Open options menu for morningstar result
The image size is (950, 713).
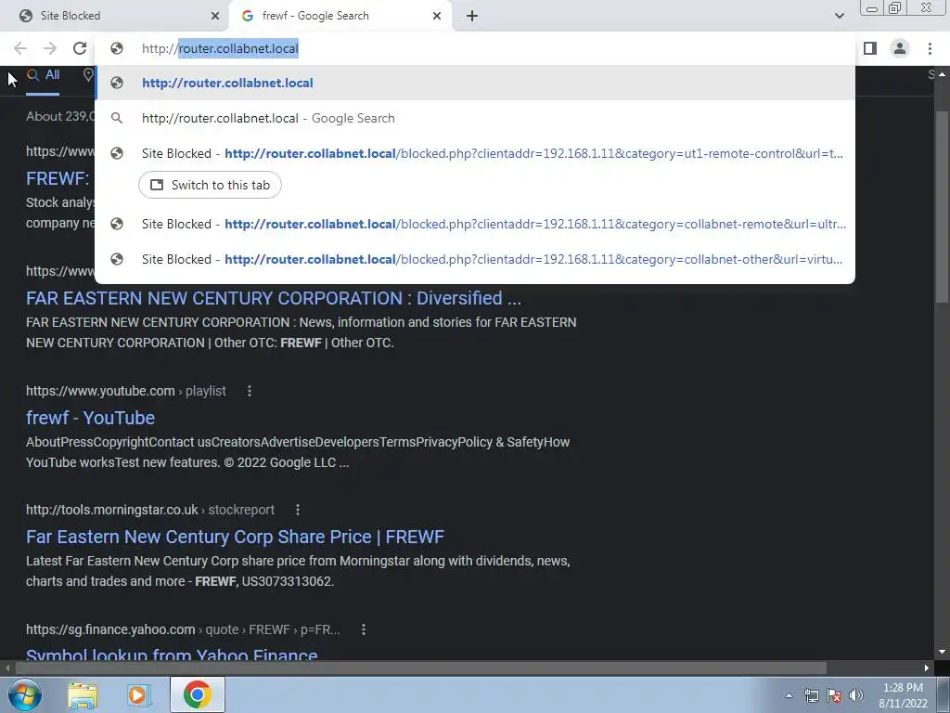tap(298, 510)
